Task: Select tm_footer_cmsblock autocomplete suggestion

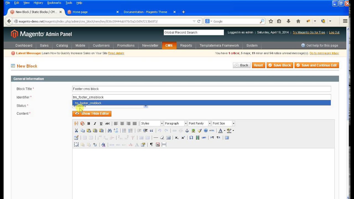Action: [202, 103]
